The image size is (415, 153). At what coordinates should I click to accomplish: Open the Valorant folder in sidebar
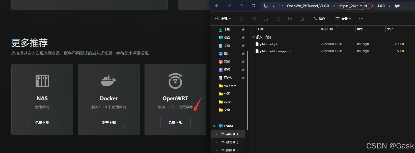[230, 86]
